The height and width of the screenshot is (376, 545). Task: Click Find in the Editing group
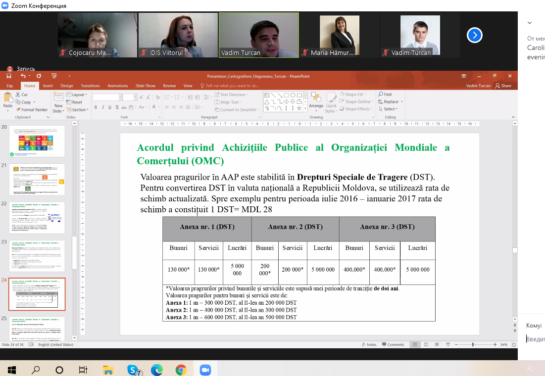click(385, 94)
